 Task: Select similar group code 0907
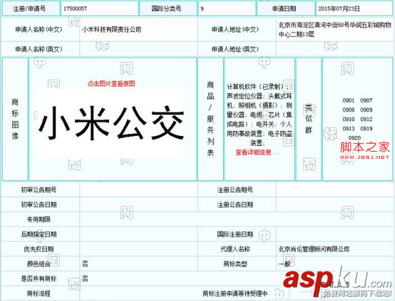pos(366,101)
